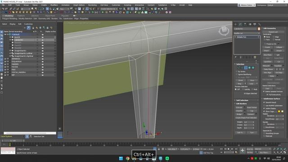Open Scene Explorer Display menu
Viewport: 288px width, 162px height.
pyautogui.click(x=13, y=24)
